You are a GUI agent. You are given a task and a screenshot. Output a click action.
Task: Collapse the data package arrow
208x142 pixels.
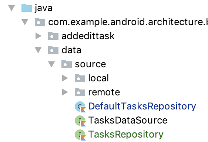click(x=38, y=50)
